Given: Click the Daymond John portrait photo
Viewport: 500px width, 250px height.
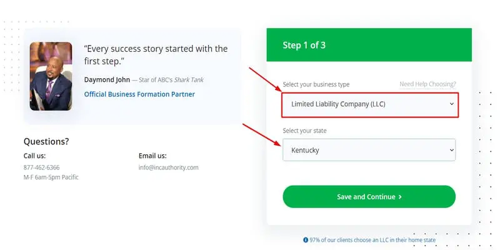Looking at the screenshot, I should 51,76.
